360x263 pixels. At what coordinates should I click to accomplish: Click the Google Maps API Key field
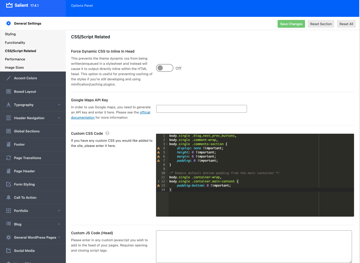(x=201, y=109)
